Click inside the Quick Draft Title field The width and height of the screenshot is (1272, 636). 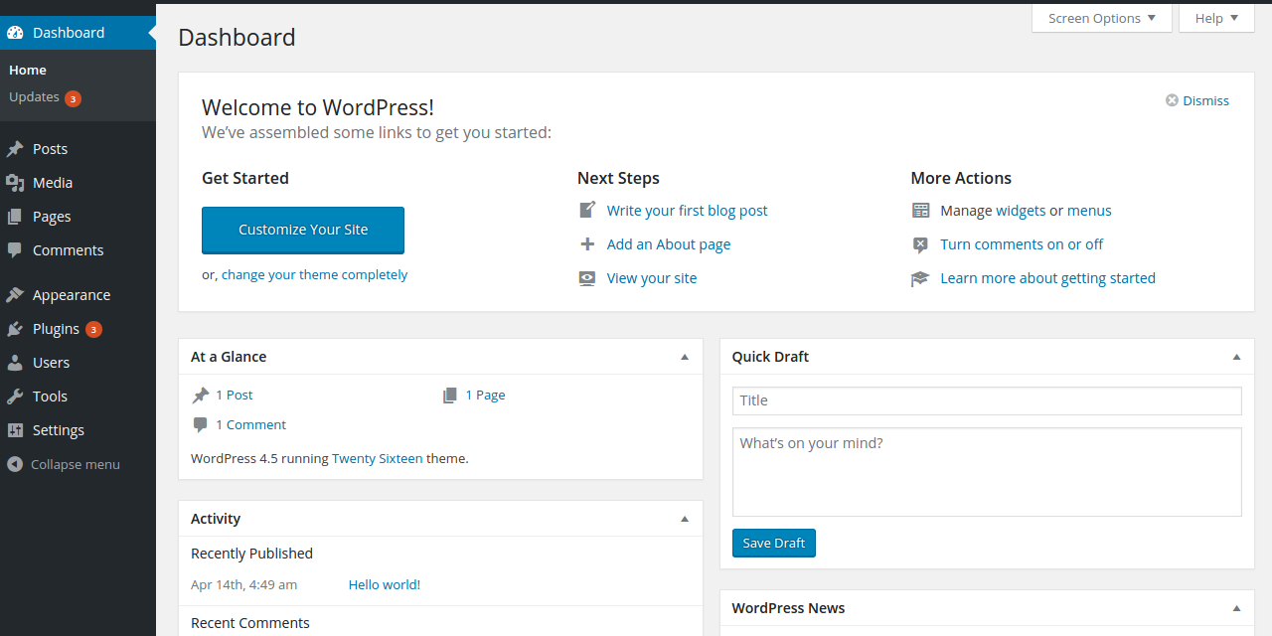click(986, 400)
